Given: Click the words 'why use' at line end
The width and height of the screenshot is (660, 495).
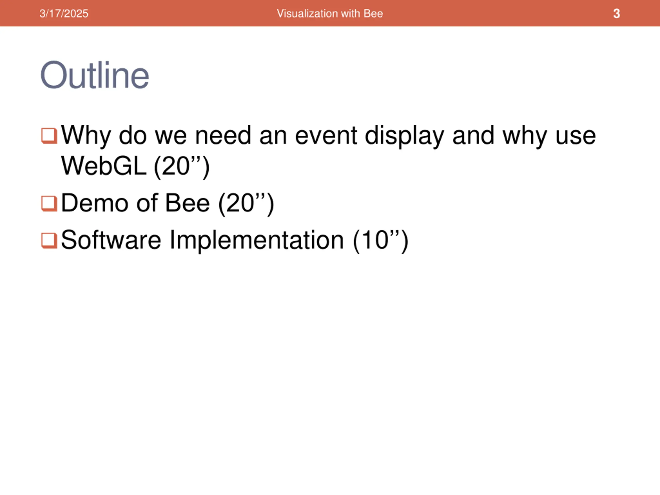Looking at the screenshot, I should [549, 136].
